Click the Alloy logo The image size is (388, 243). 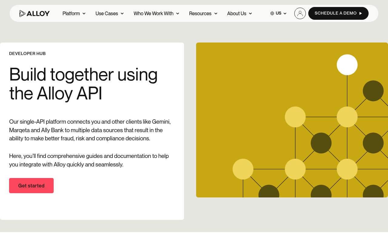34,13
